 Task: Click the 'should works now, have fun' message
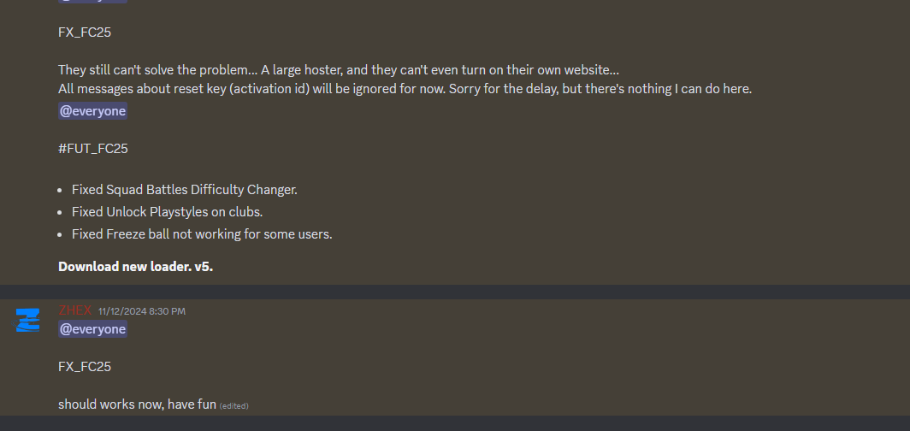(137, 404)
